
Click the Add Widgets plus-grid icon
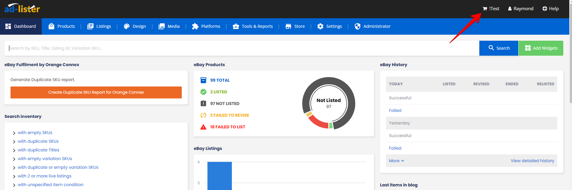click(x=528, y=48)
